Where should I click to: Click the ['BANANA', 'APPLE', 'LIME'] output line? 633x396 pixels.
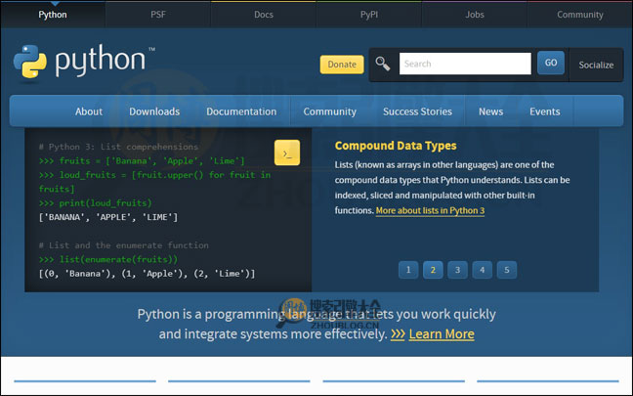[108, 217]
